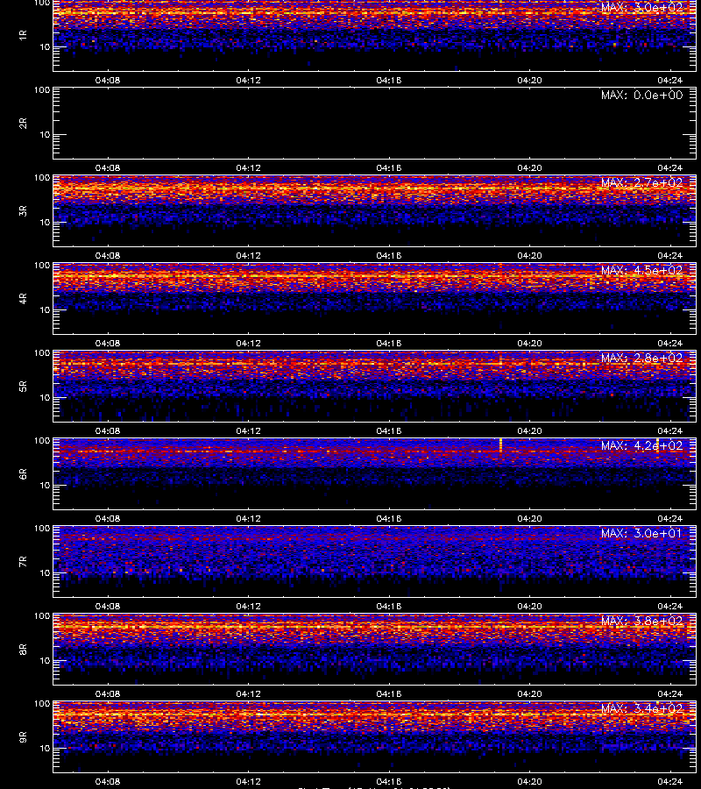Click the '100' y-axis value of 8R panel
This screenshot has height=789, width=701.
coord(42,616)
